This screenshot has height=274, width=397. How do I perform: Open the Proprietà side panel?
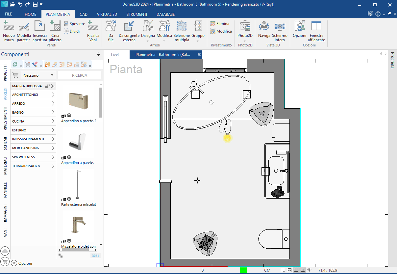(392, 60)
